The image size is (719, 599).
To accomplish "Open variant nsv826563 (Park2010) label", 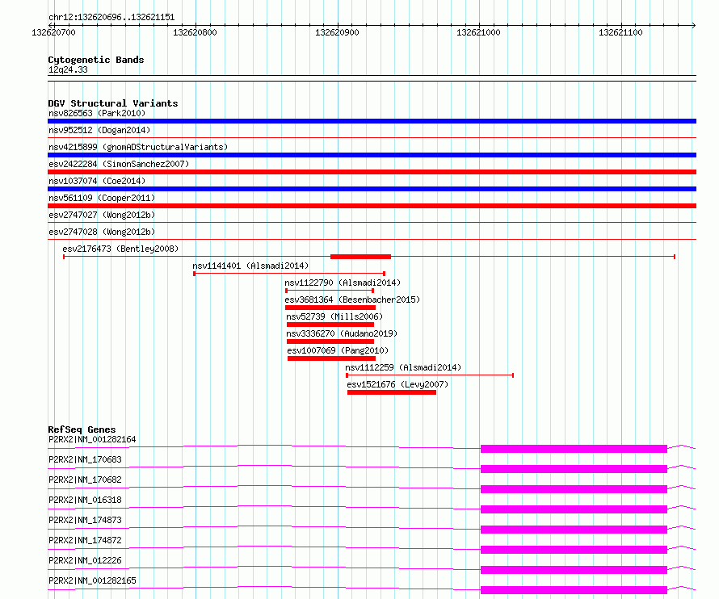I will pos(97,113).
